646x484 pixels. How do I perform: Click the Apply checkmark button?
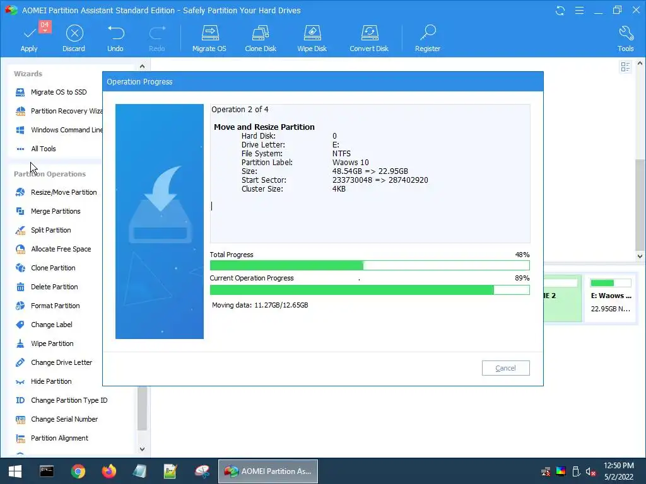click(x=29, y=38)
